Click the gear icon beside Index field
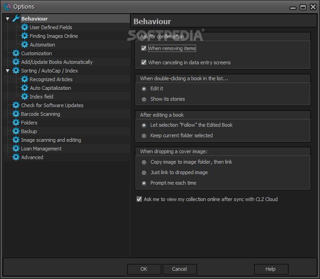The width and height of the screenshot is (320, 279). click(x=25, y=97)
